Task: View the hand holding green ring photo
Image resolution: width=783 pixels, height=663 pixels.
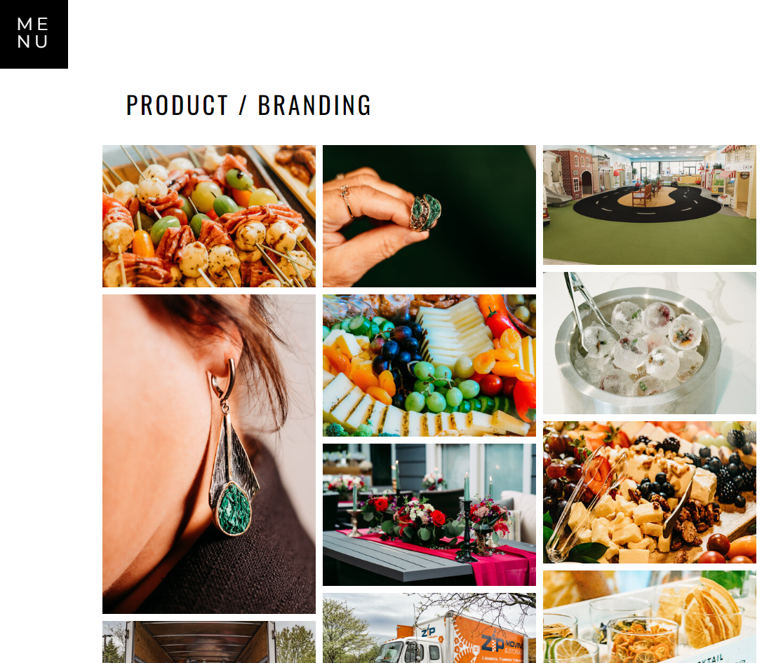Action: coord(429,216)
